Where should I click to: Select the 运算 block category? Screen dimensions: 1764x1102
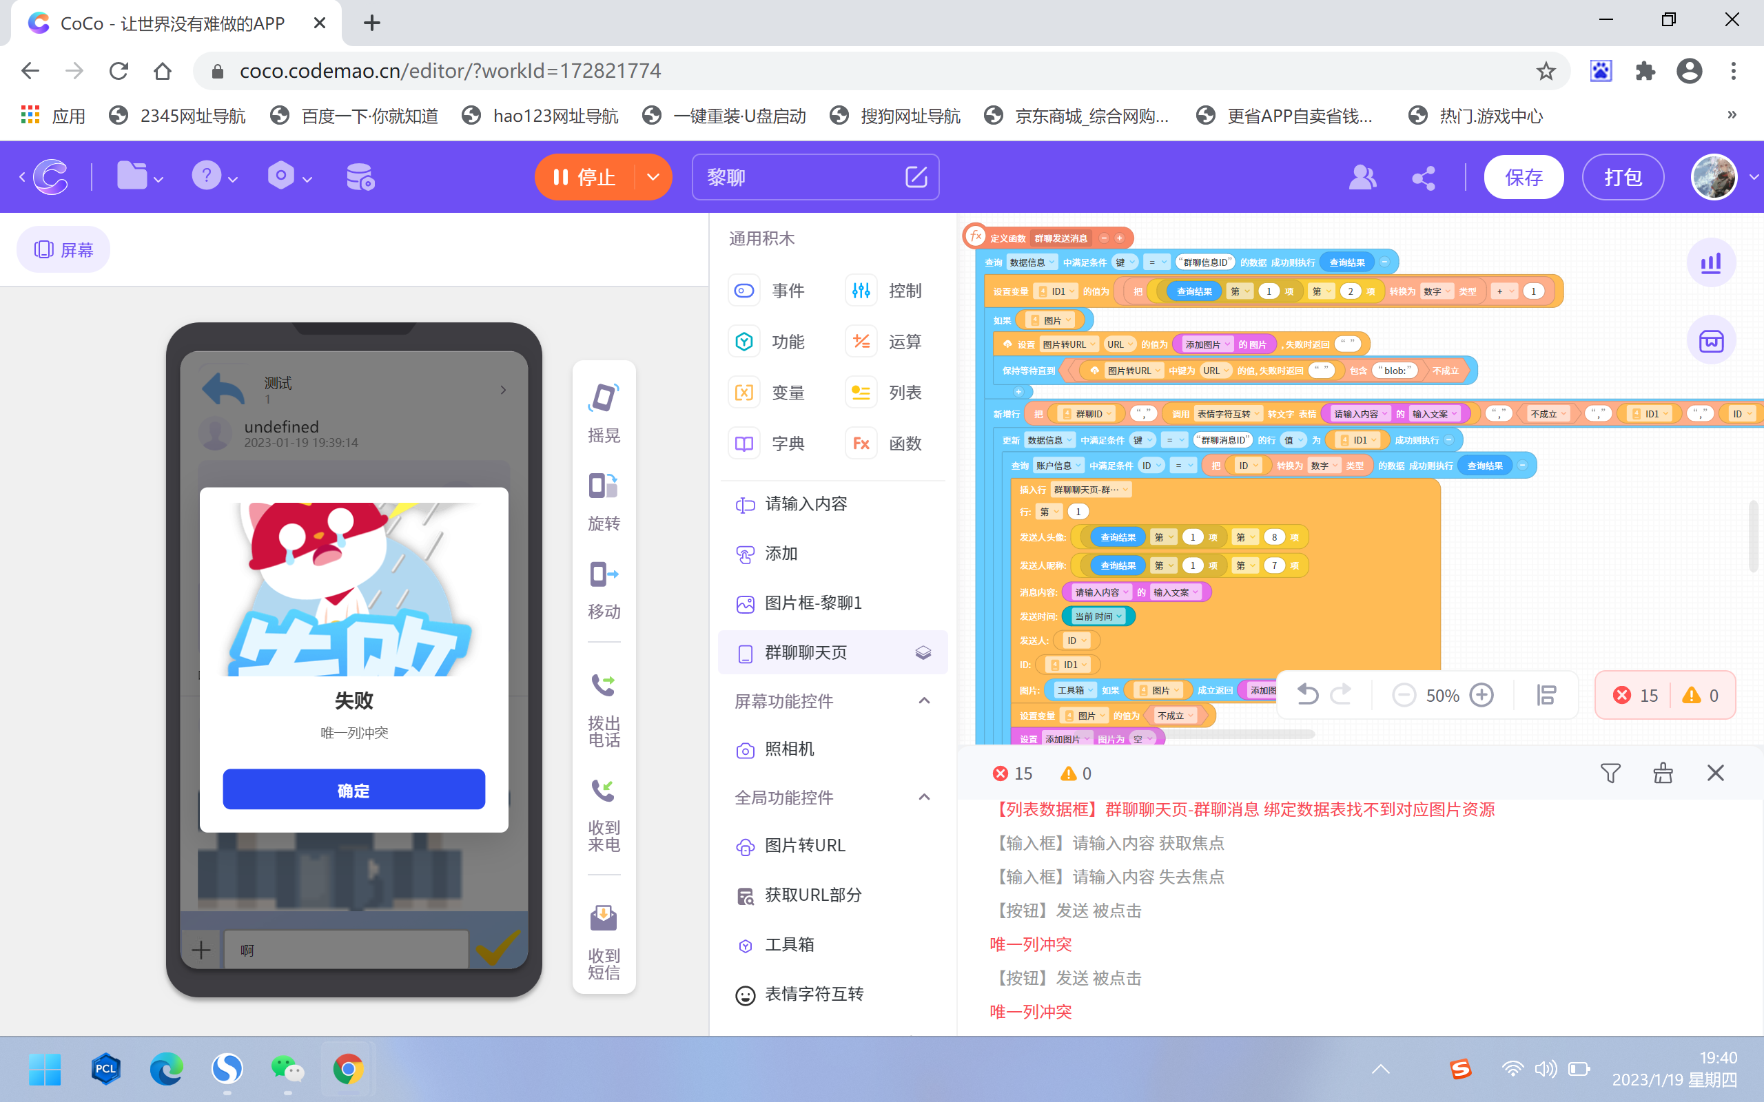coord(884,342)
